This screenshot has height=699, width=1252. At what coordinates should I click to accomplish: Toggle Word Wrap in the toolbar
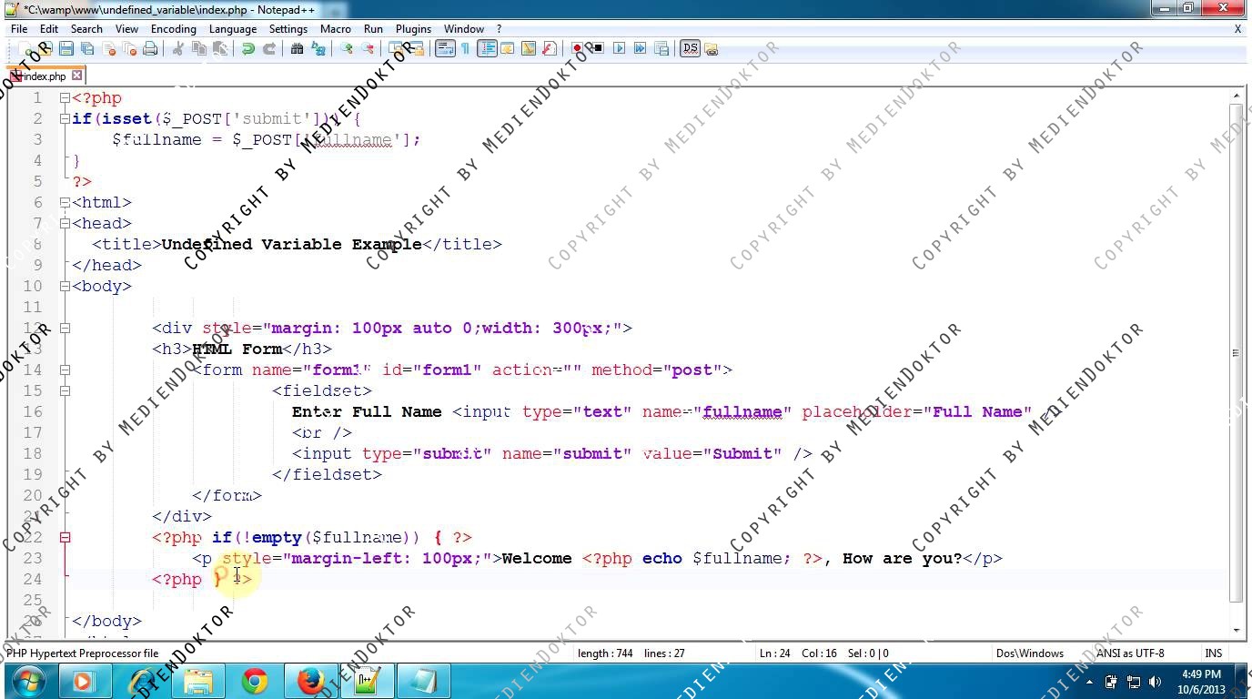click(x=444, y=49)
